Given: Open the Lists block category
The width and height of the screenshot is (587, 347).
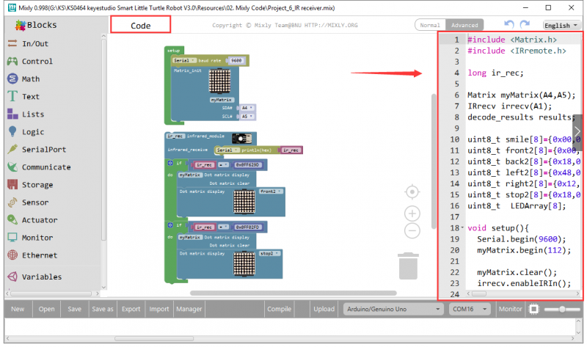Looking at the screenshot, I should (26, 114).
